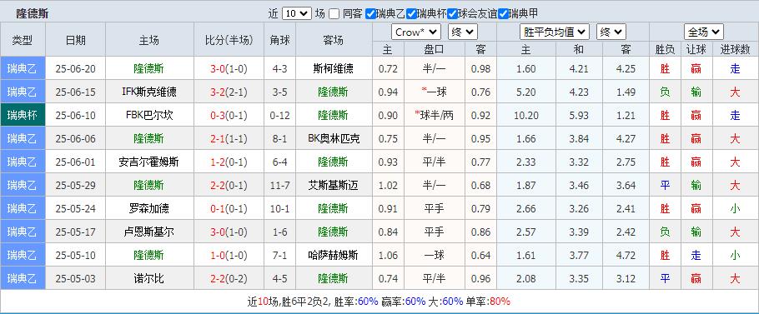Click the 赢率:60% summary stat
The height and width of the screenshot is (314, 759).
coord(404,302)
